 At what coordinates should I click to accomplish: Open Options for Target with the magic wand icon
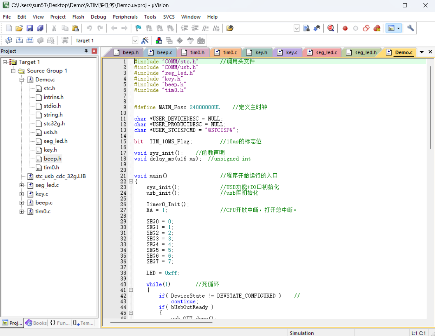tap(145, 40)
